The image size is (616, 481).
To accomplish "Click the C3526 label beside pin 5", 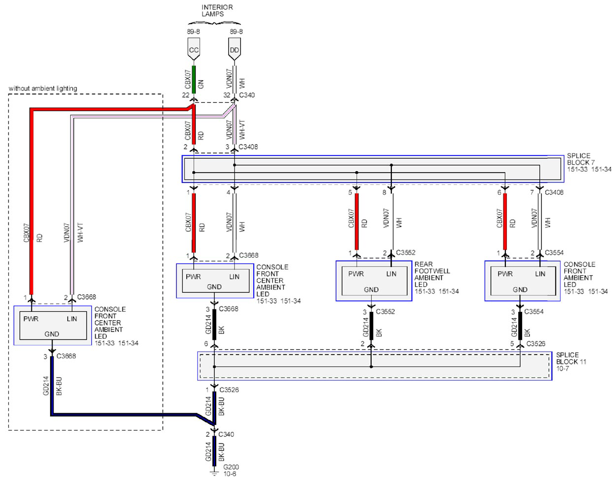I will [536, 344].
